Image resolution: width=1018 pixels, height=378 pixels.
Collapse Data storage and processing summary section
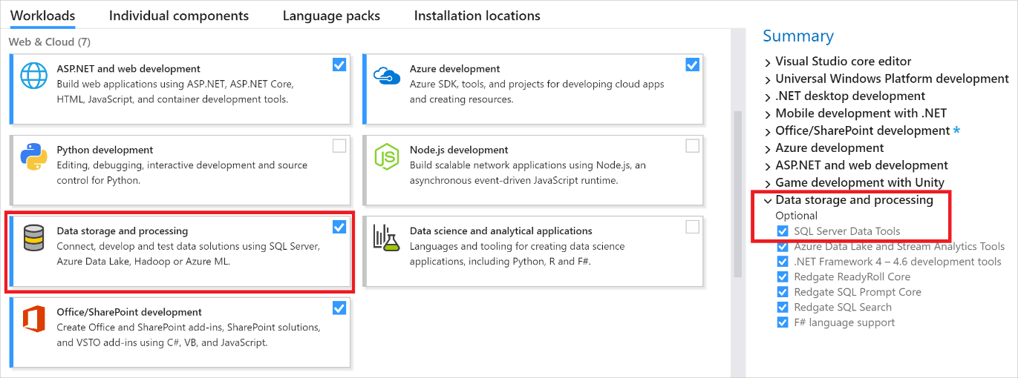[x=769, y=200]
